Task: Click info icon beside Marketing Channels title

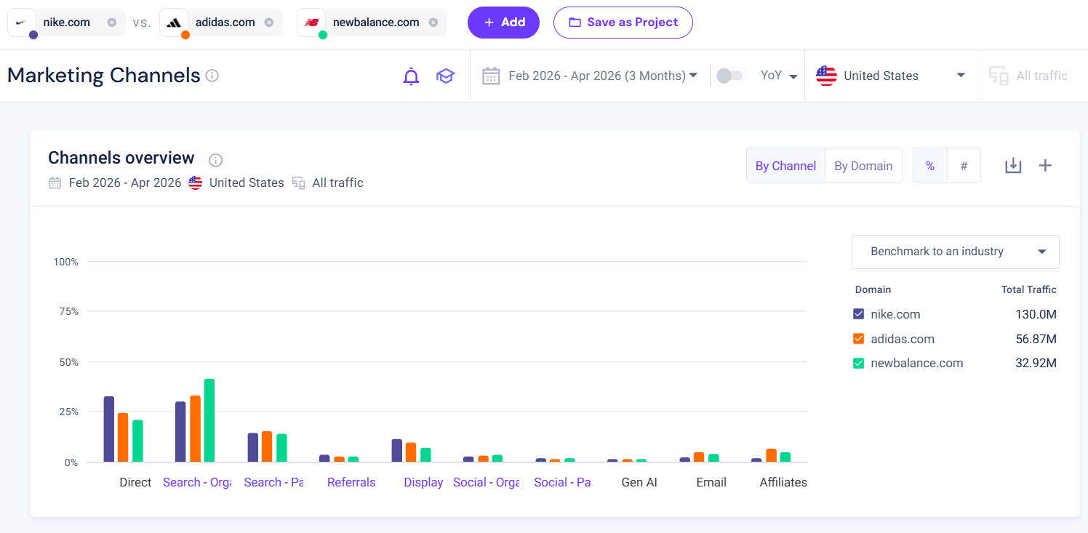Action: point(212,76)
